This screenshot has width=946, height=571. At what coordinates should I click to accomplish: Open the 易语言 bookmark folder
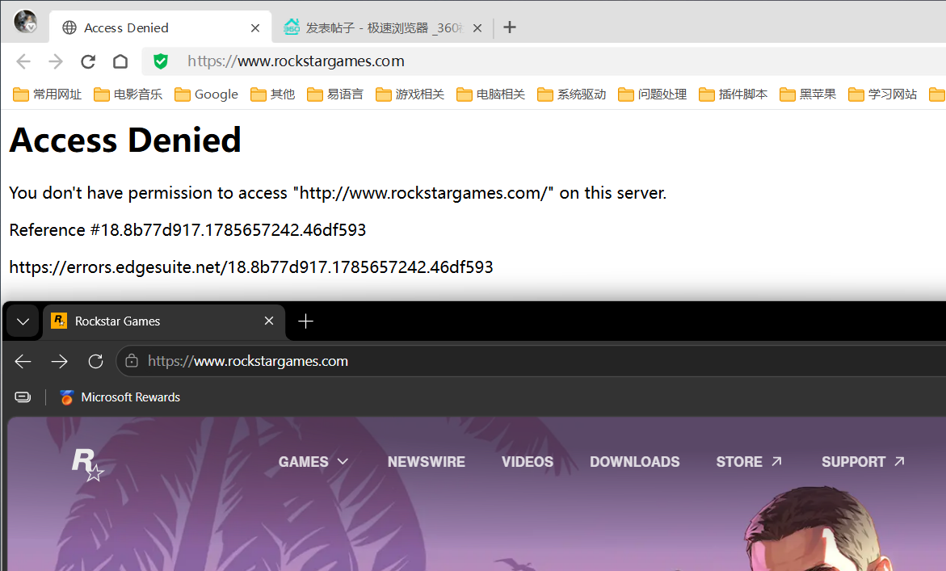[x=334, y=94]
